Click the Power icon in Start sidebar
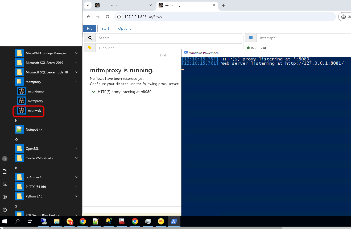The image size is (351, 229). (x=5, y=210)
